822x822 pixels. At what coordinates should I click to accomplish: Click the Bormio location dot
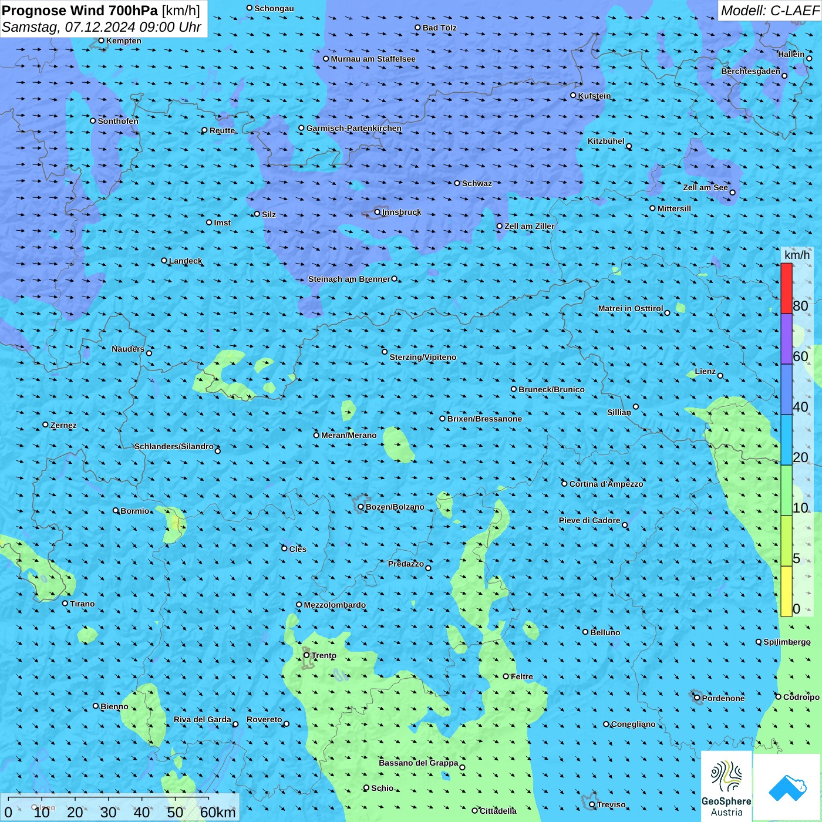tap(116, 511)
